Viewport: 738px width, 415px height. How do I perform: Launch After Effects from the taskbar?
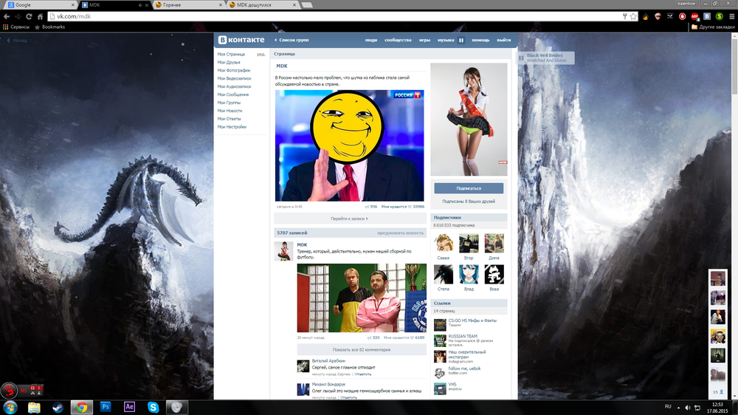pos(129,407)
